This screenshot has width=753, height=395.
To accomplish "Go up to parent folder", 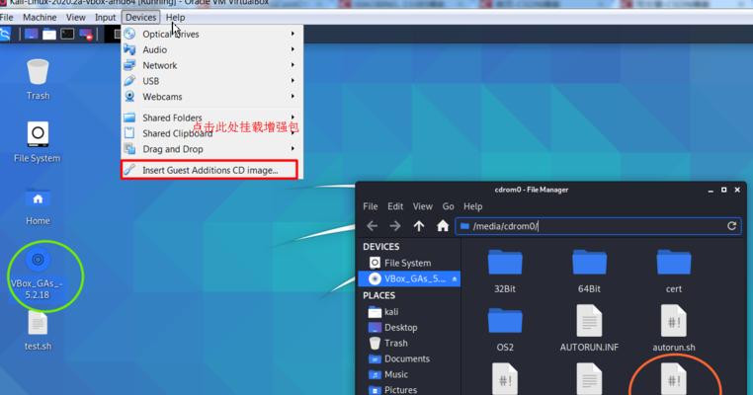I will pos(419,225).
